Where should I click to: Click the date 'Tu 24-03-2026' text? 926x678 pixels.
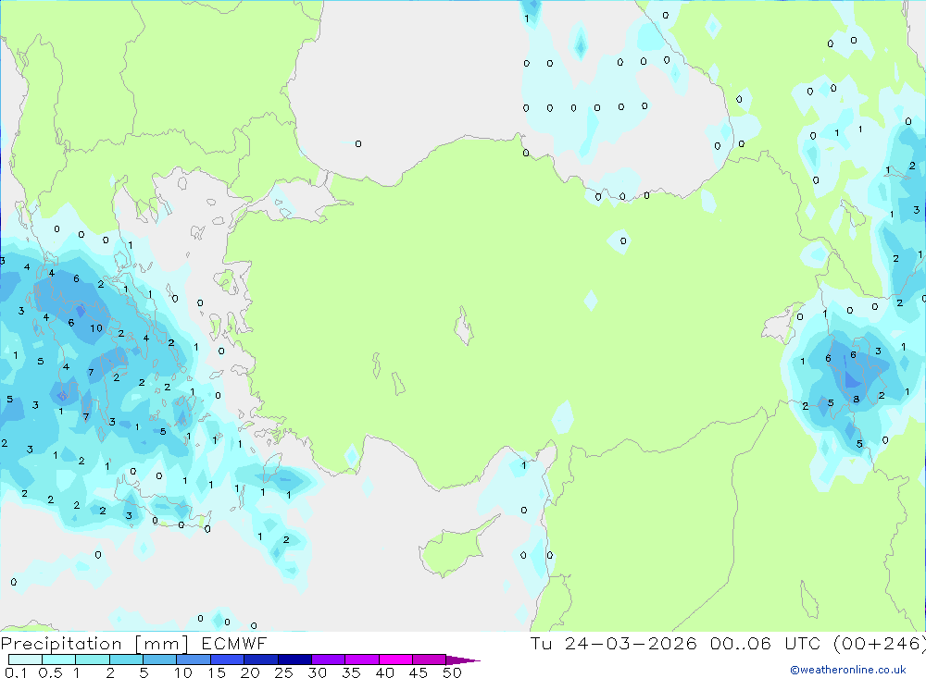tap(613, 644)
